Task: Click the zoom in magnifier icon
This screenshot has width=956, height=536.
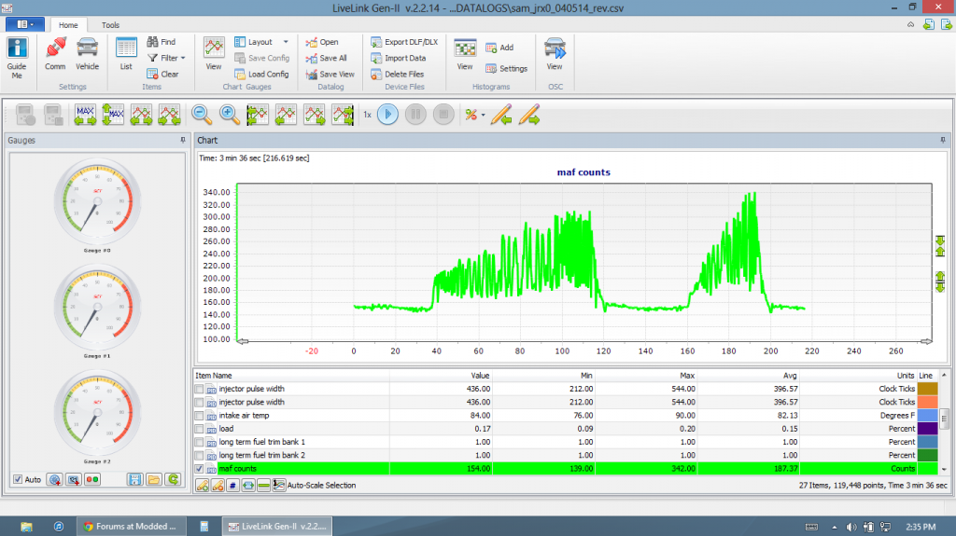Action: [x=229, y=115]
